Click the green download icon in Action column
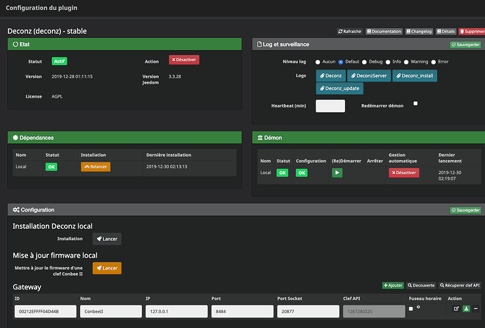 (x=466, y=309)
